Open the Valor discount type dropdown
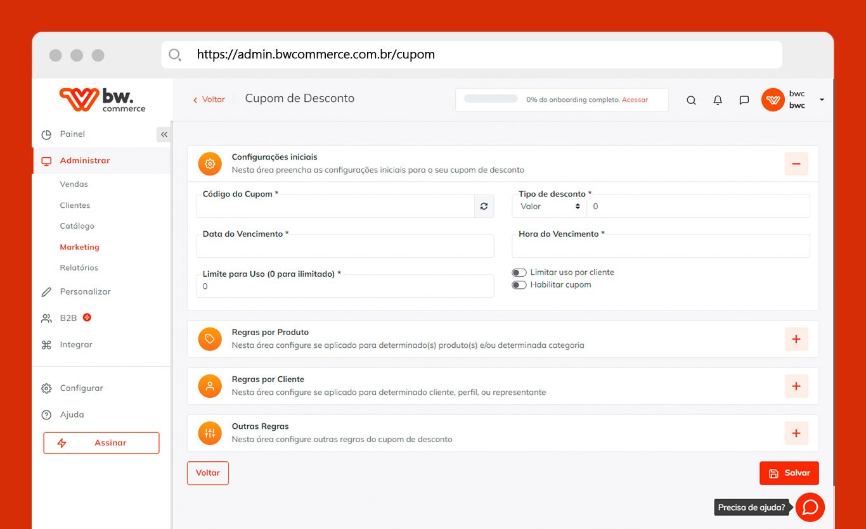 tap(550, 207)
